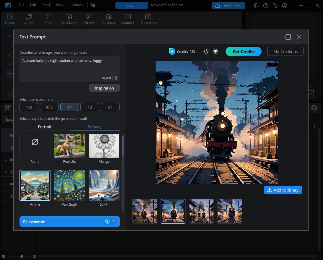Open the gift rewards icon
The image size is (323, 260).
coord(216,51)
